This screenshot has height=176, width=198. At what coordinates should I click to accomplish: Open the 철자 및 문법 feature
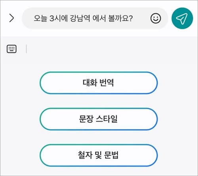(99, 155)
